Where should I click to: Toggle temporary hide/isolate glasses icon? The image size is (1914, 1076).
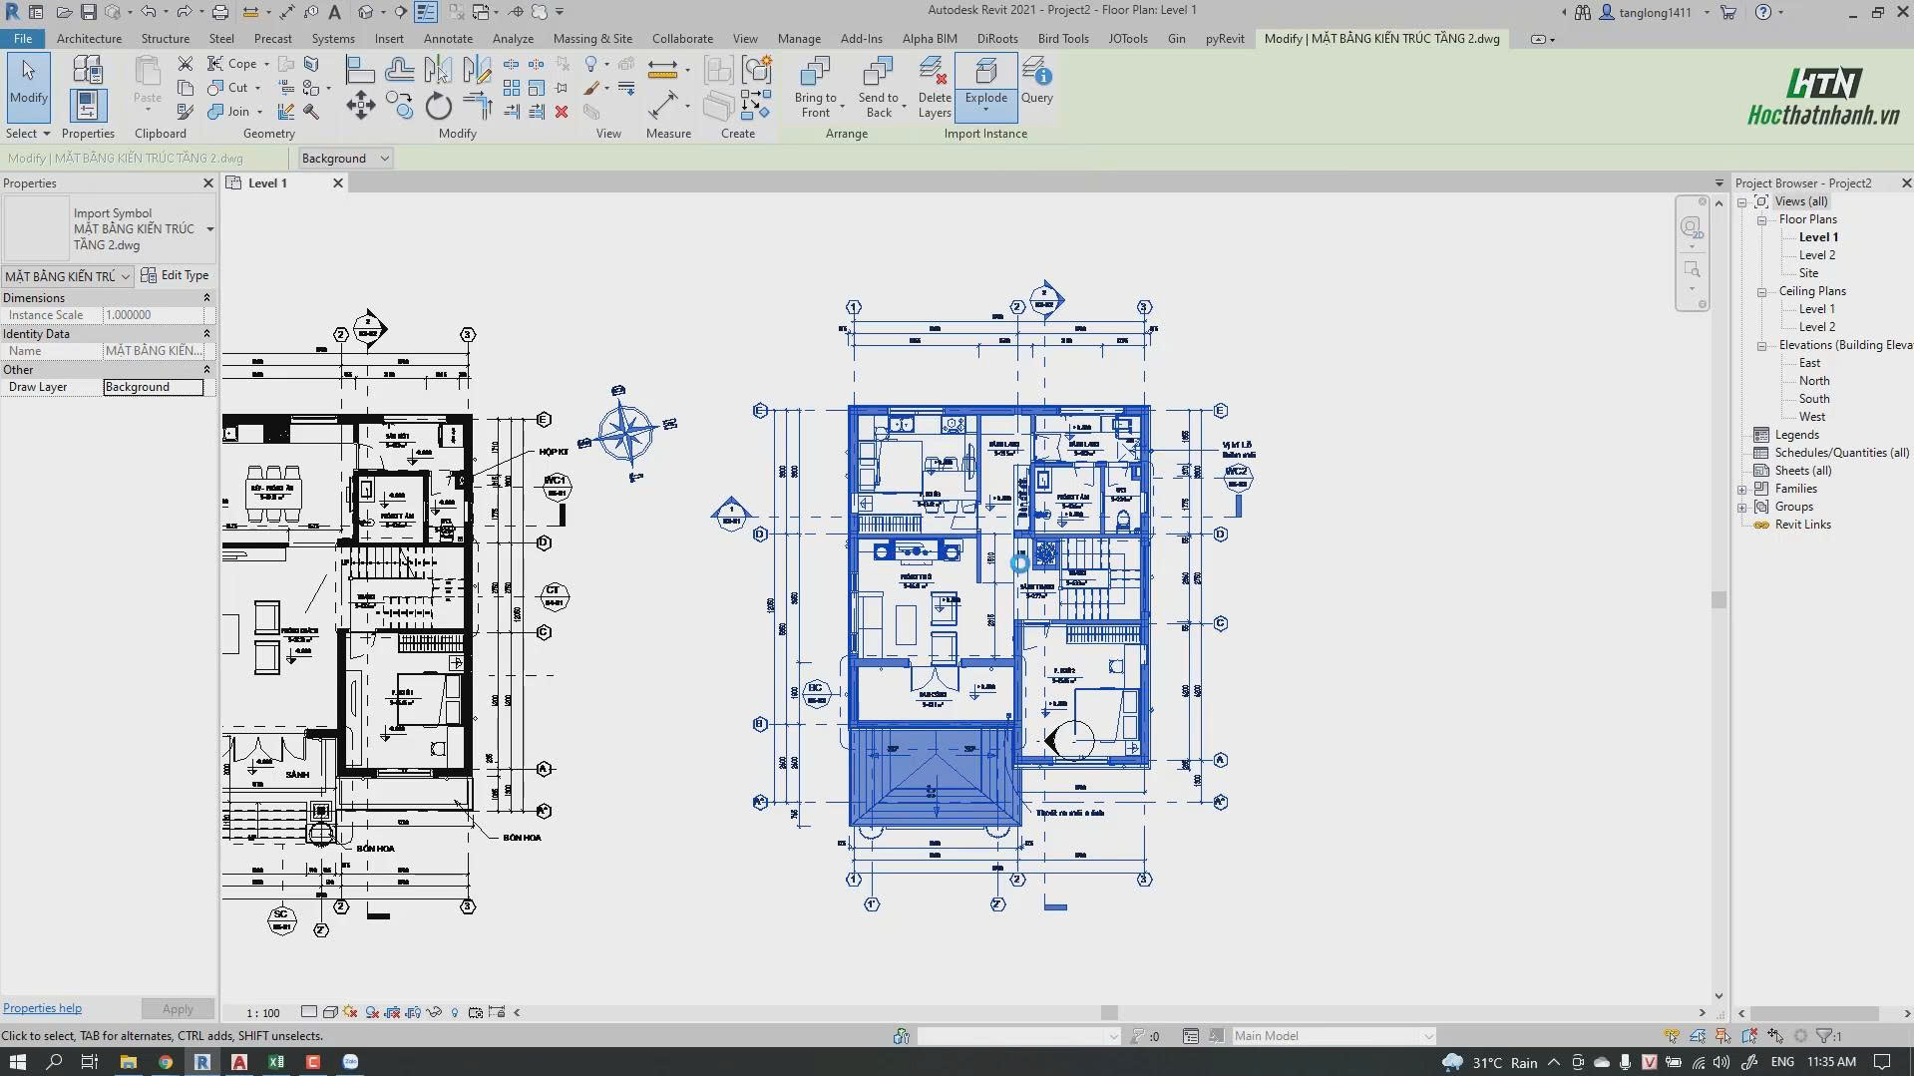pyautogui.click(x=434, y=1011)
